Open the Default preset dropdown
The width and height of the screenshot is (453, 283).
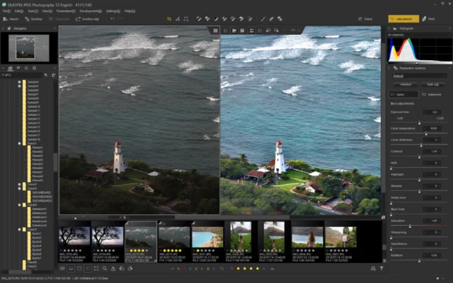pos(420,76)
